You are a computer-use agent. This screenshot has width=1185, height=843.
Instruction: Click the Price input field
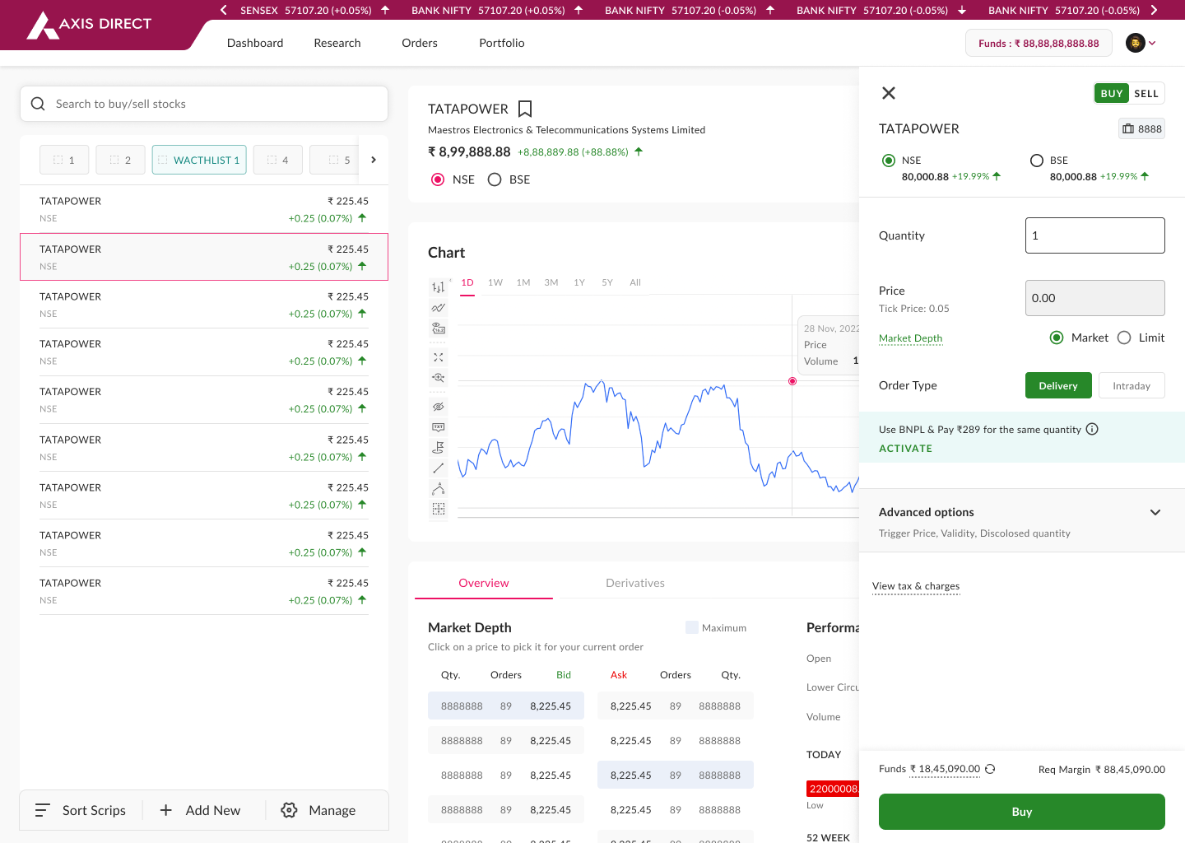pyautogui.click(x=1095, y=298)
